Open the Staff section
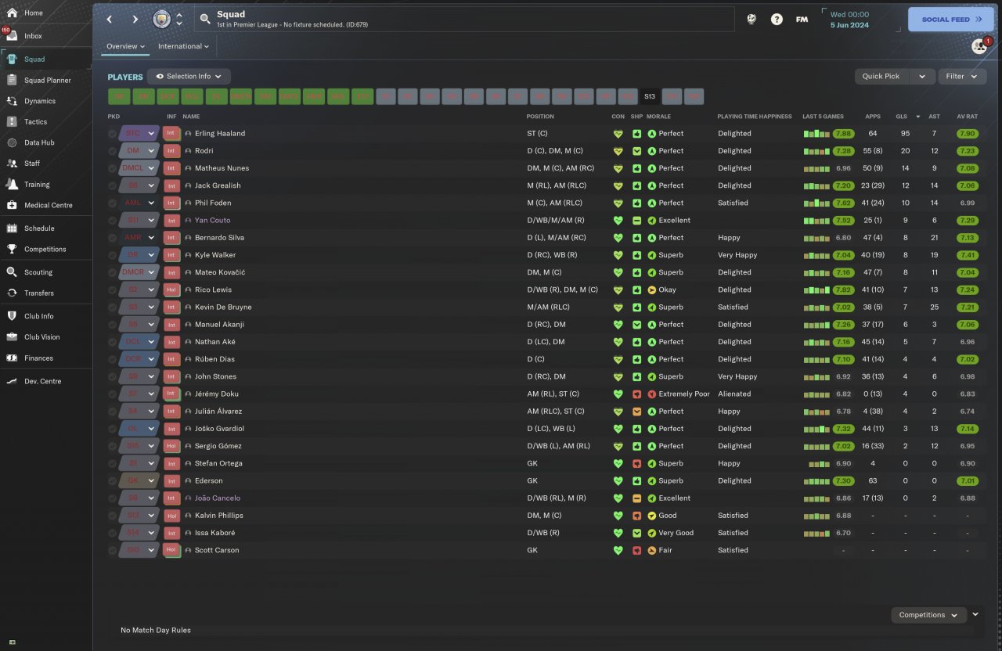Viewport: 1002px width, 651px height. 32,164
